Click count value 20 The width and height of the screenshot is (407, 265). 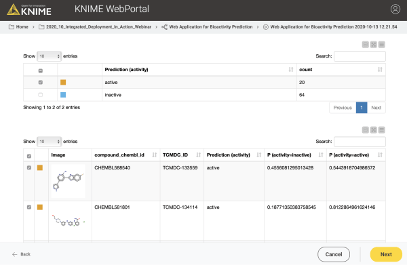[302, 83]
